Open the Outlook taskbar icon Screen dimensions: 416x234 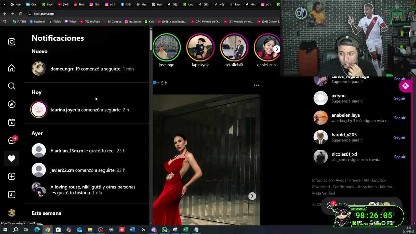(x=79, y=230)
